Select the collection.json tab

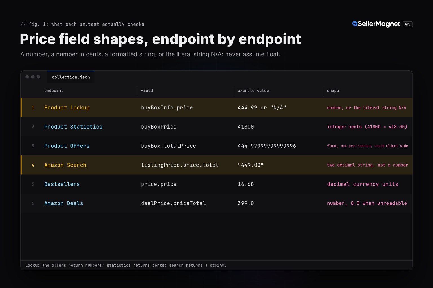[71, 77]
